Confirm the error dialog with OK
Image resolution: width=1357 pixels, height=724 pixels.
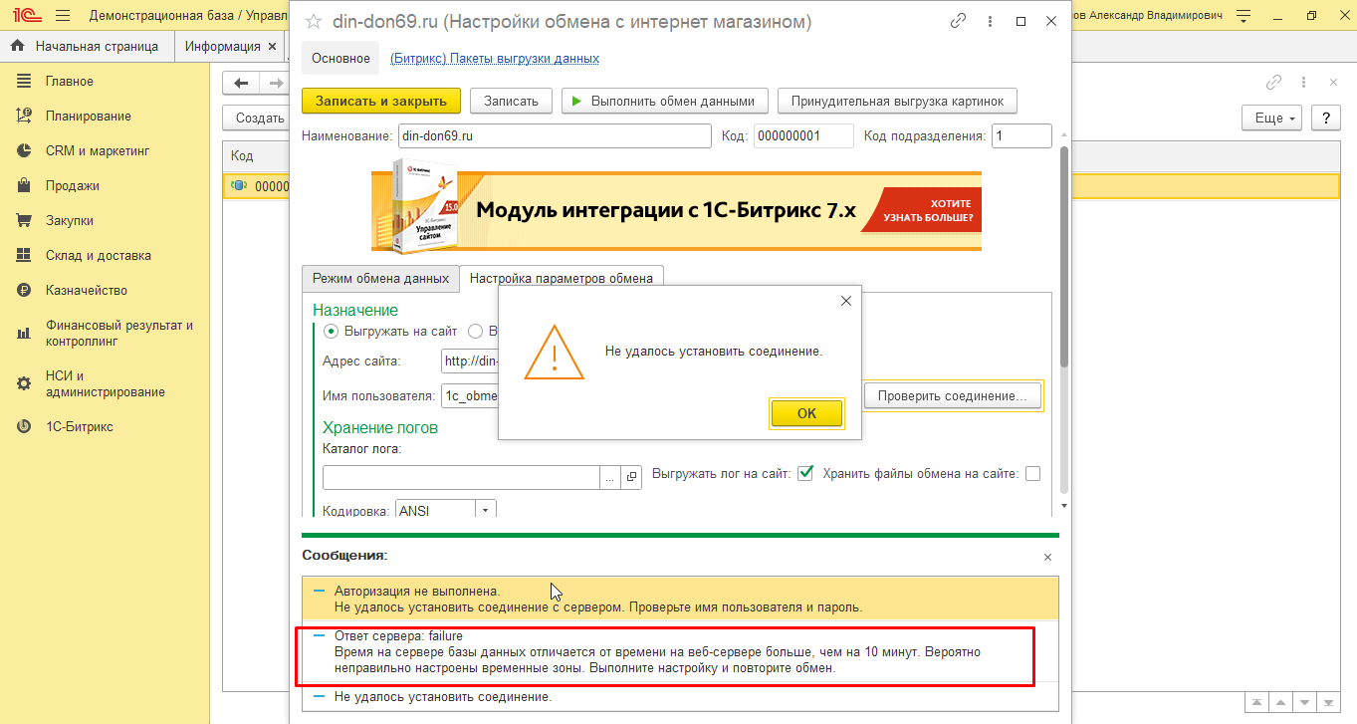pyautogui.click(x=806, y=413)
